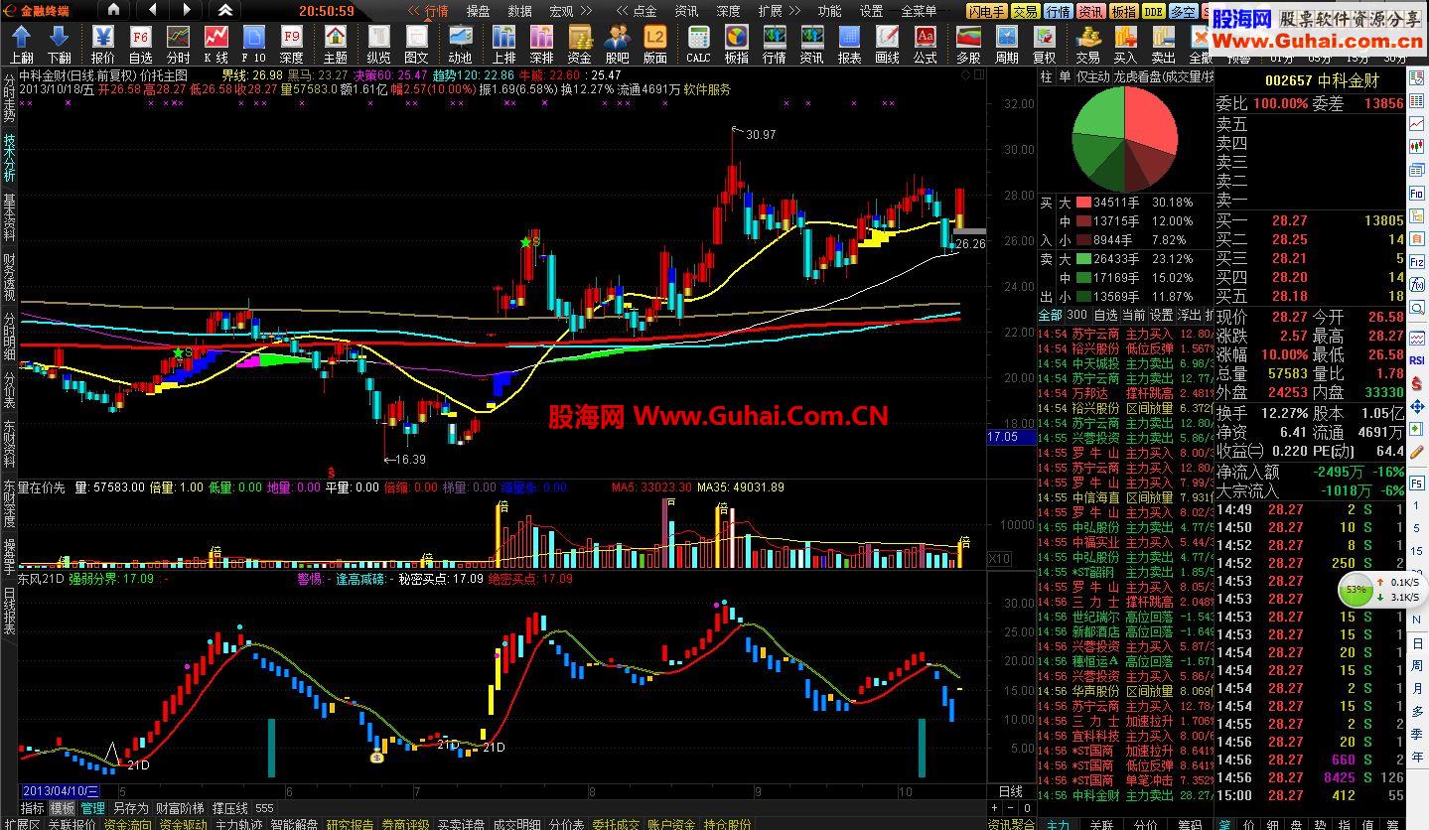Image resolution: width=1429 pixels, height=830 pixels.
Task: Toggle the 仅主动 option above pie chart
Action: click(1093, 76)
